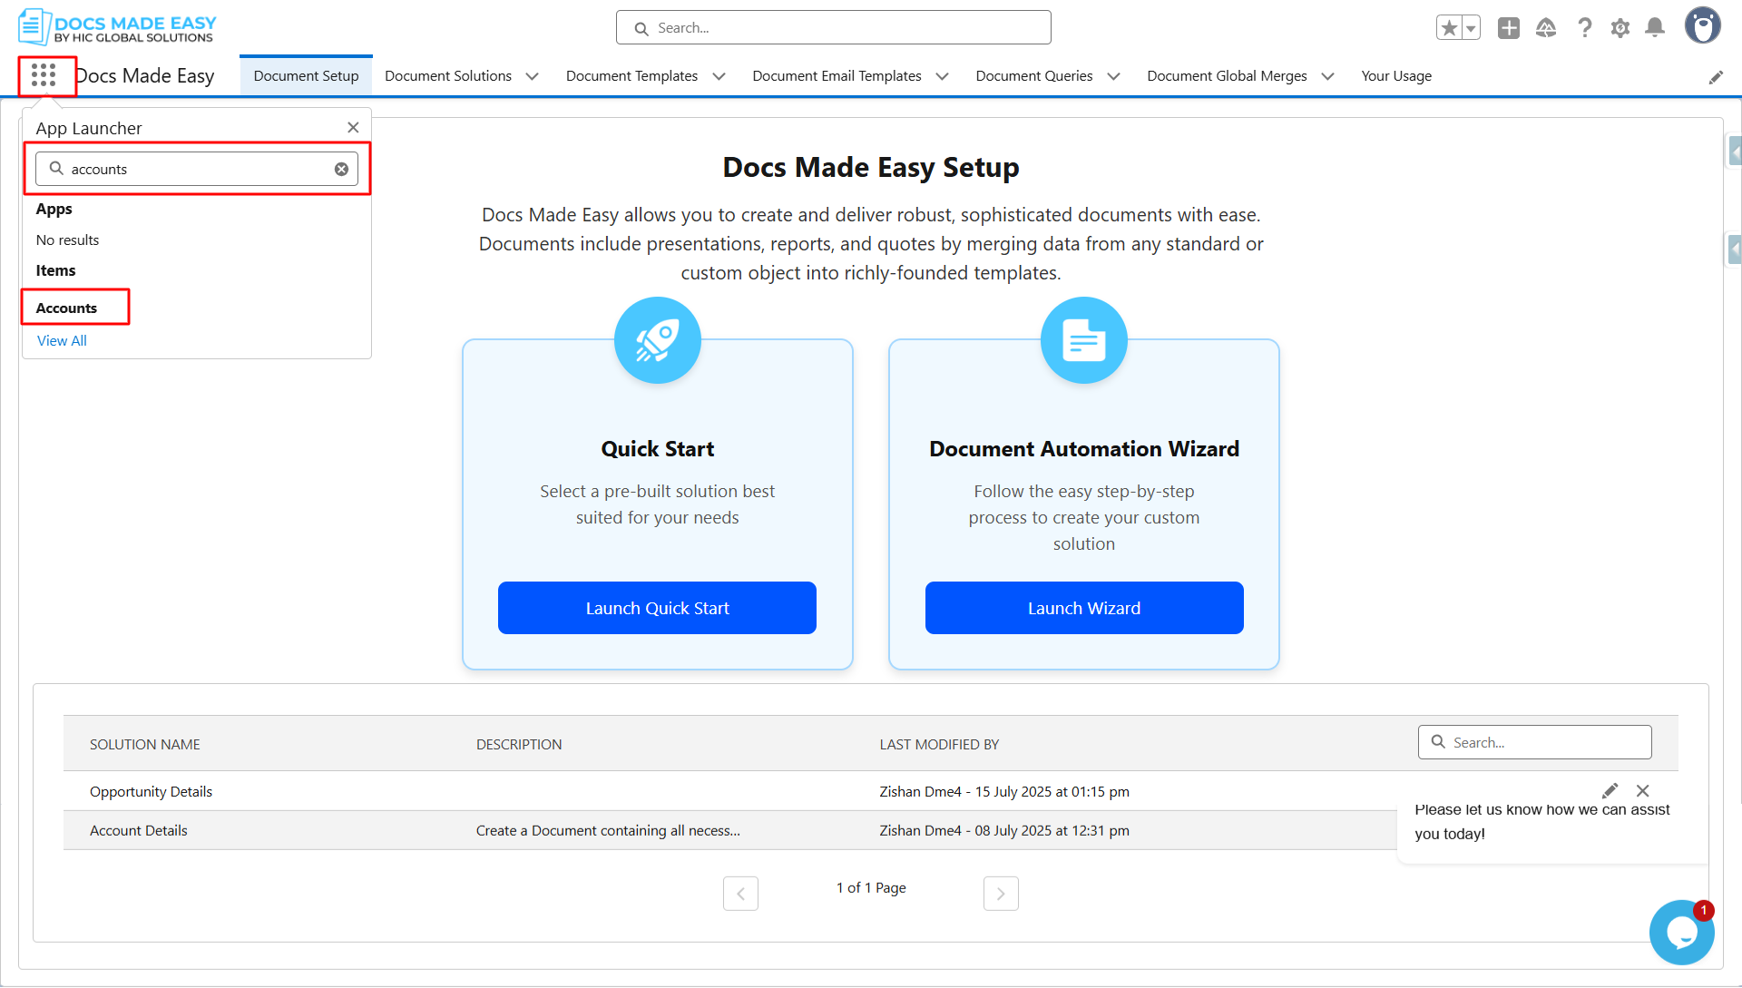Screen dimensions: 1742x988
Task: Expand the Document Email Templates chevron
Action: tap(942, 76)
